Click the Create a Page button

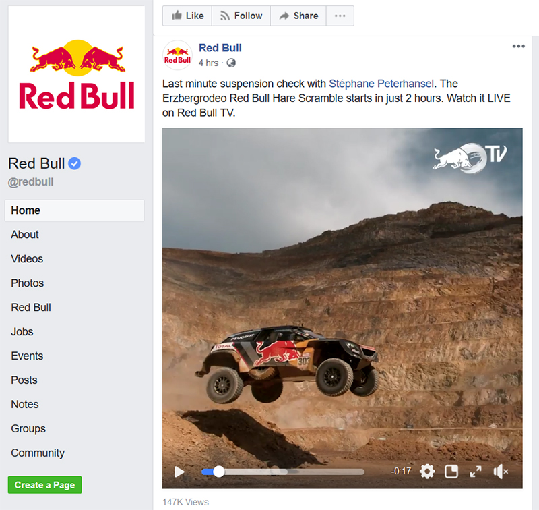(x=44, y=485)
